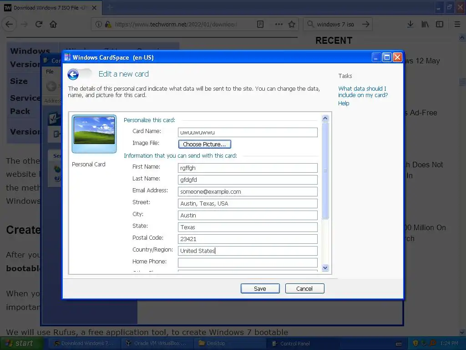Open File menu in Control Panel window
This screenshot has height=350, width=466.
[x=50, y=72]
